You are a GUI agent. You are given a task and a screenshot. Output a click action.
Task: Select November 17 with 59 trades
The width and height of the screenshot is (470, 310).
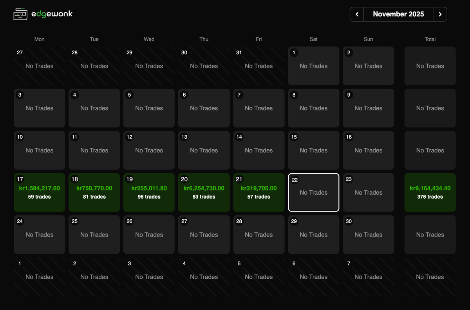[x=40, y=192]
